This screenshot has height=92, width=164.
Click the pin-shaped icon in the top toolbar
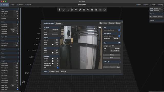[59, 10]
